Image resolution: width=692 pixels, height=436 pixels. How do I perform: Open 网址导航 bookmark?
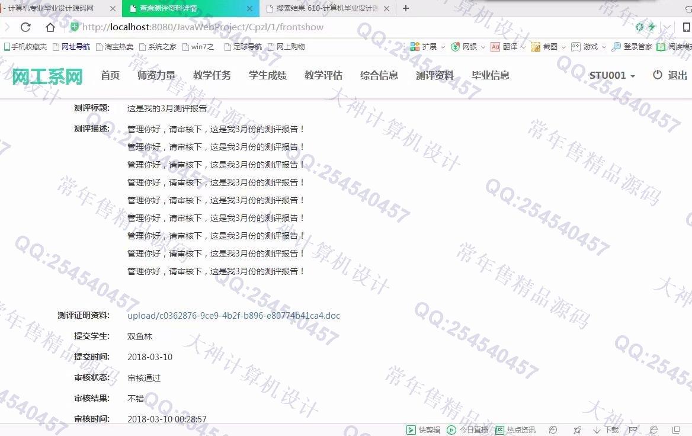[72, 46]
